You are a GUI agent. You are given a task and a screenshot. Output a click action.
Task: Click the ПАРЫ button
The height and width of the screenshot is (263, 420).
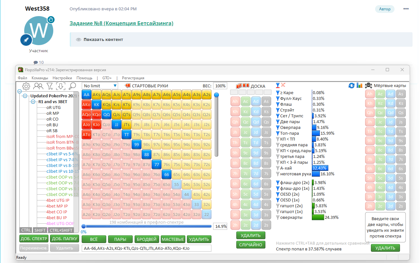pyautogui.click(x=120, y=239)
